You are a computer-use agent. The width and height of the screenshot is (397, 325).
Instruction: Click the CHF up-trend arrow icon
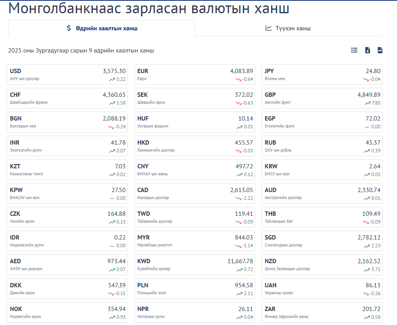(x=112, y=103)
